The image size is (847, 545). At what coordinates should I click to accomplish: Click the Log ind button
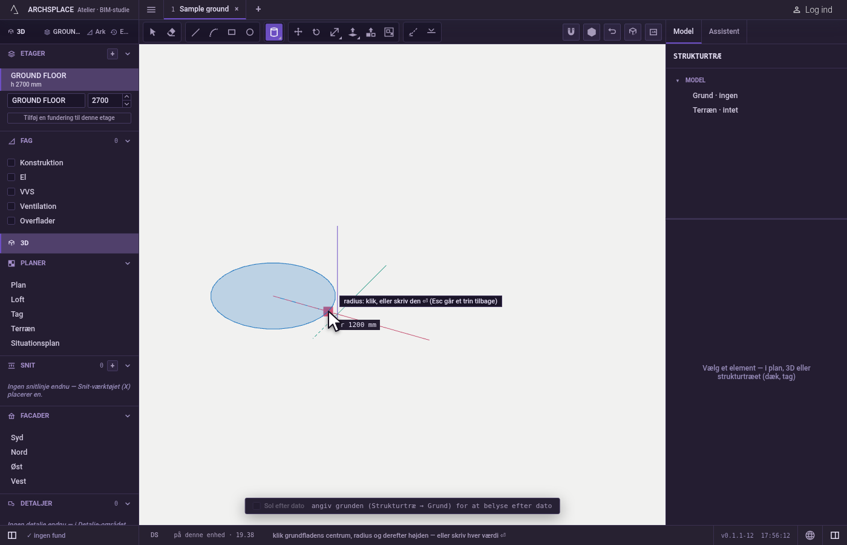[x=813, y=10]
